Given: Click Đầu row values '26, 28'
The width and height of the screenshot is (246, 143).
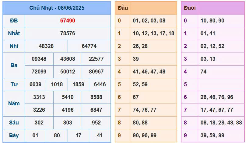Looking at the screenshot, I should click(x=140, y=46).
